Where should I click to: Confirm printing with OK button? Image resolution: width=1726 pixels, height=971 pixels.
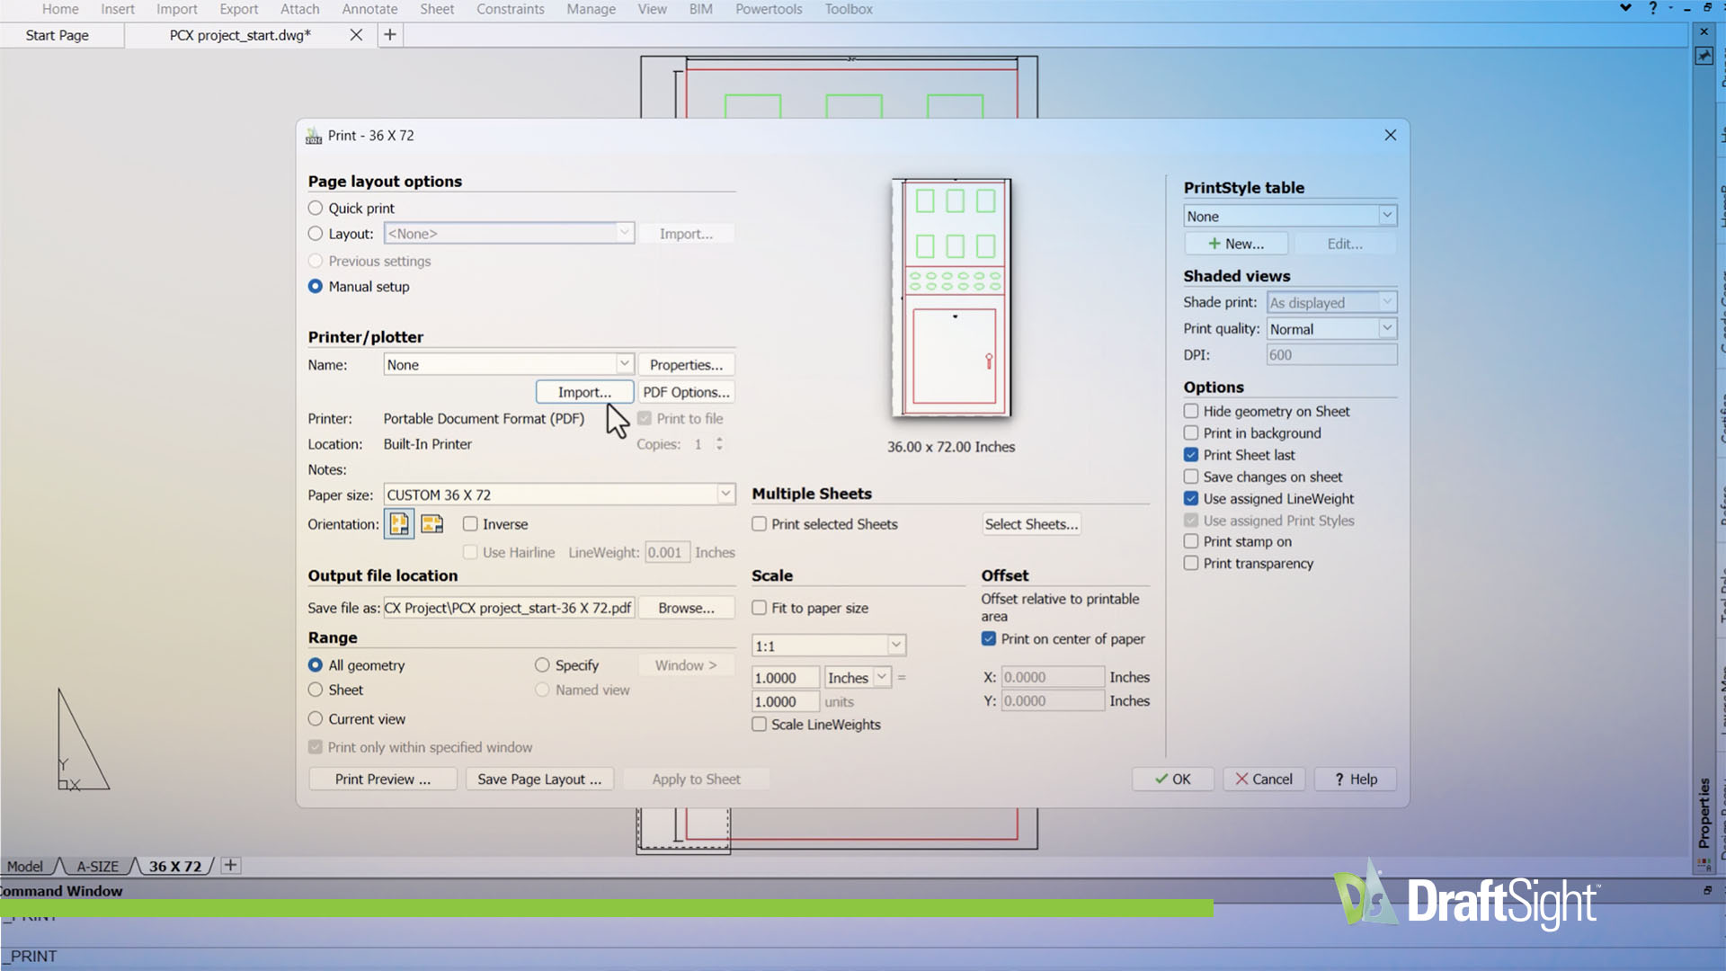[1173, 779]
